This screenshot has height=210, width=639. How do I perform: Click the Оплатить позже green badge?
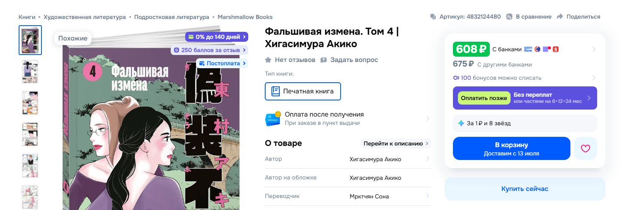click(484, 98)
